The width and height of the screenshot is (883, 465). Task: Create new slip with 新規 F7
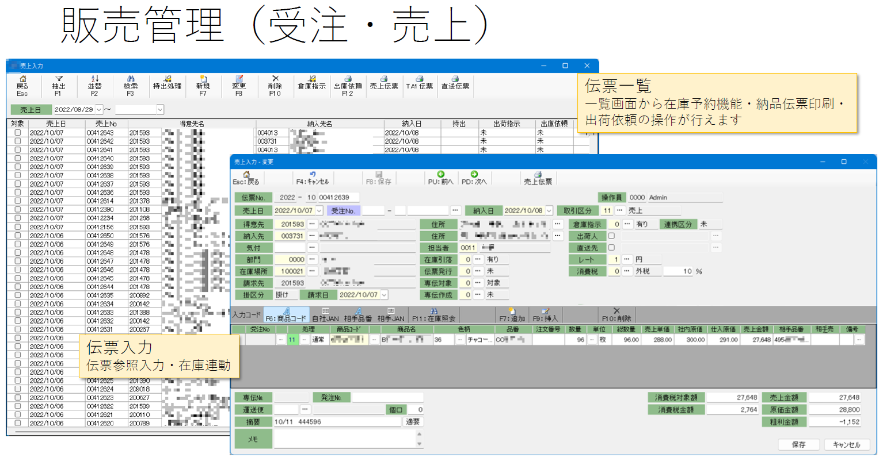click(203, 85)
